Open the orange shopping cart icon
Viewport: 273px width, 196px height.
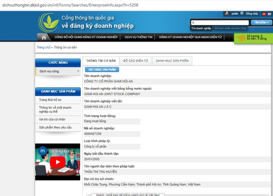click(x=241, y=38)
